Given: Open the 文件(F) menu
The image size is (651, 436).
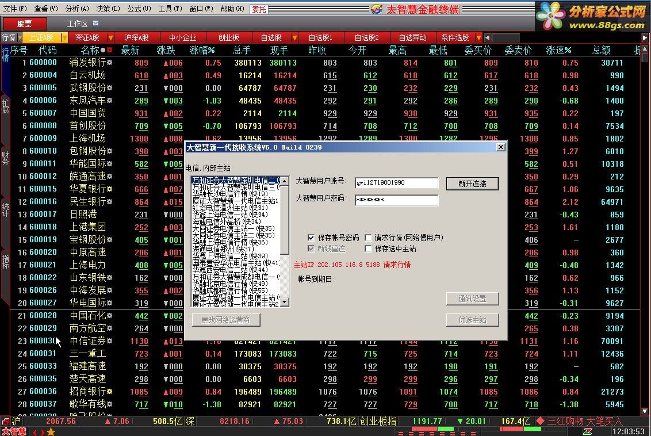Looking at the screenshot, I should (15, 9).
